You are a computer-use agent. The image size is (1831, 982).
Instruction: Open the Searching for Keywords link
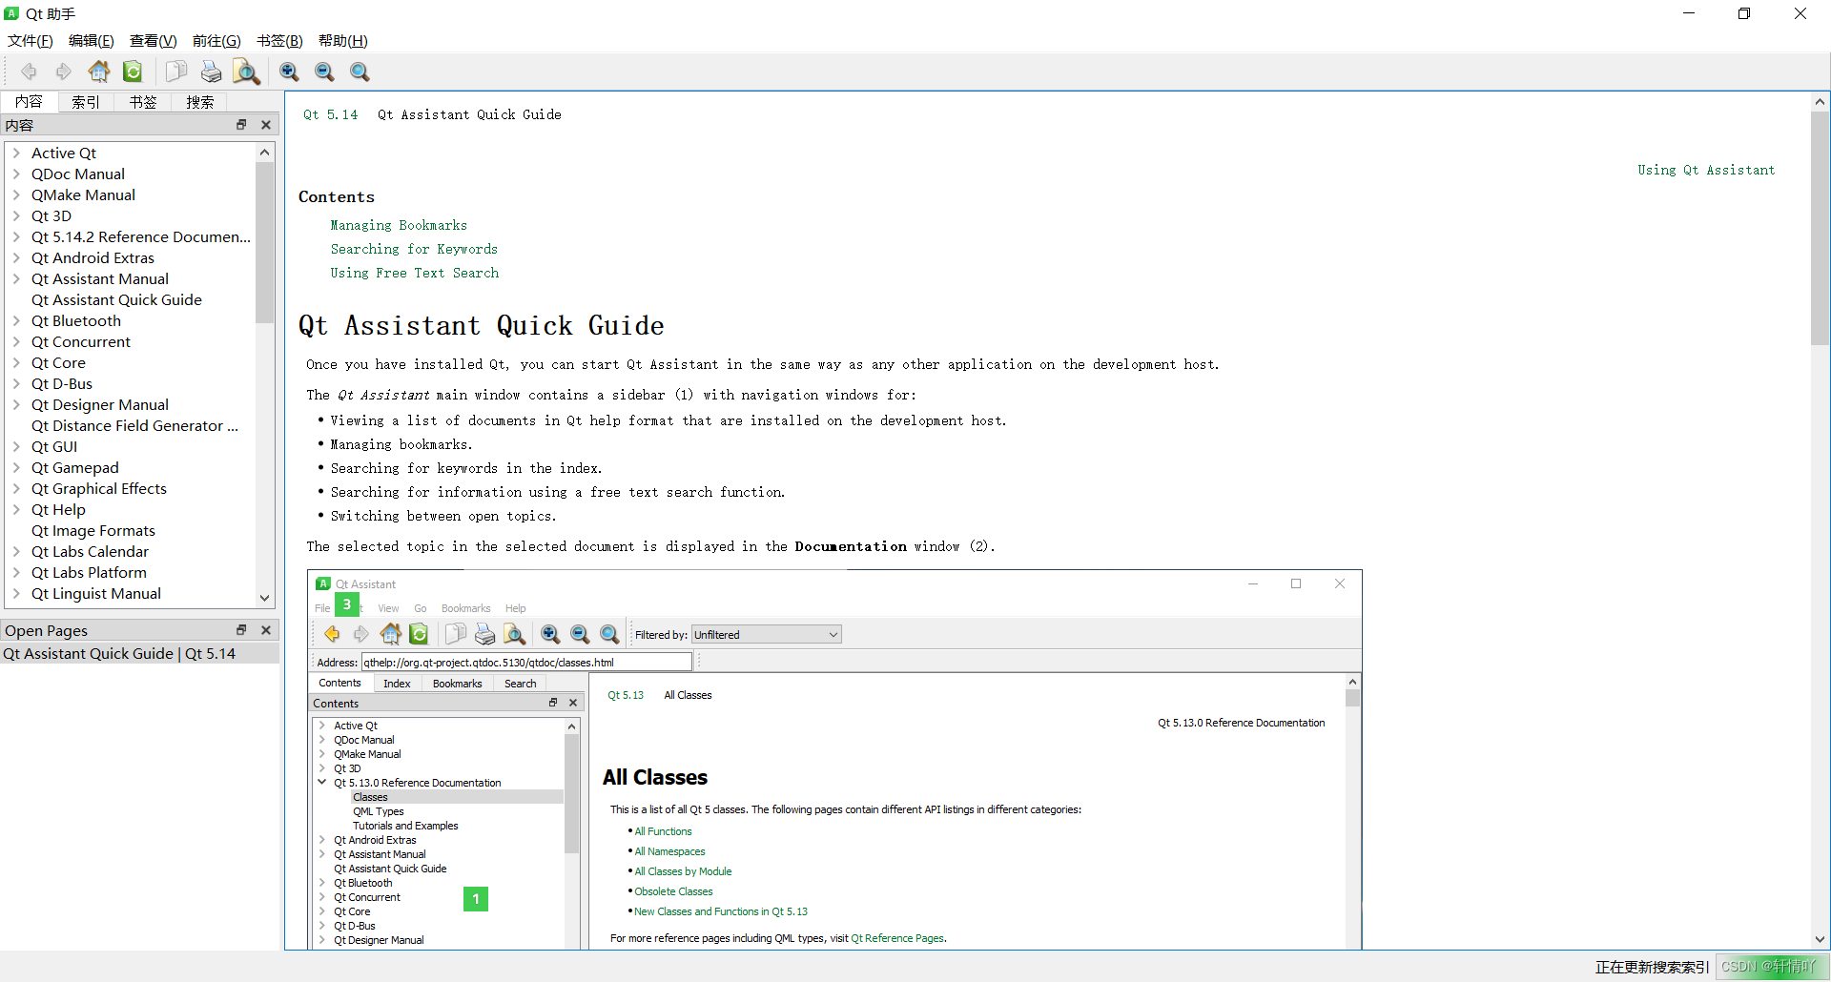coord(414,249)
